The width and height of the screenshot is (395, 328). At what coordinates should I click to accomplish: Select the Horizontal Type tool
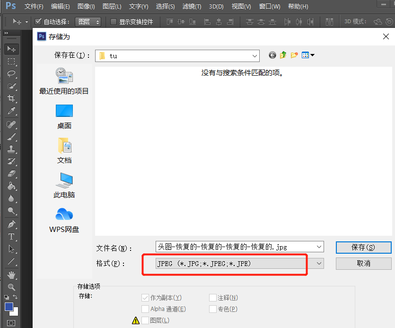click(x=11, y=237)
